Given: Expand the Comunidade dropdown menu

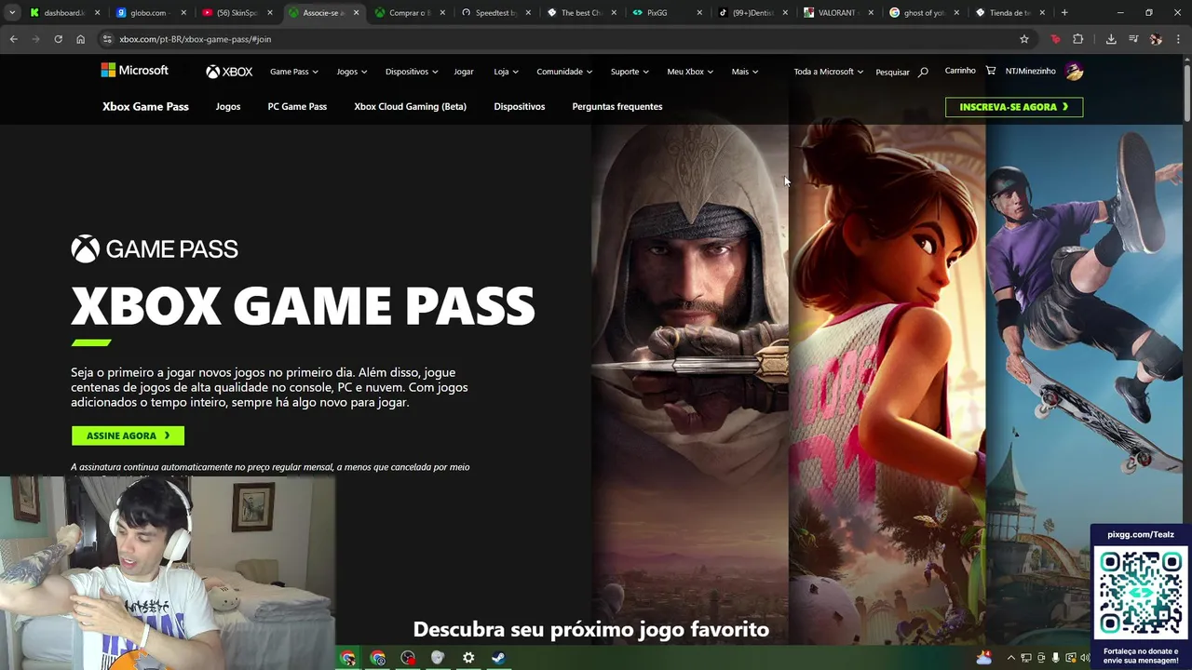Looking at the screenshot, I should tap(564, 72).
